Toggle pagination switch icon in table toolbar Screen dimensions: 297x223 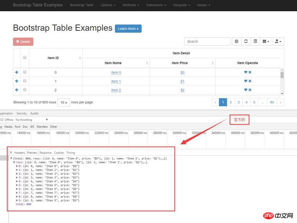tap(236, 41)
